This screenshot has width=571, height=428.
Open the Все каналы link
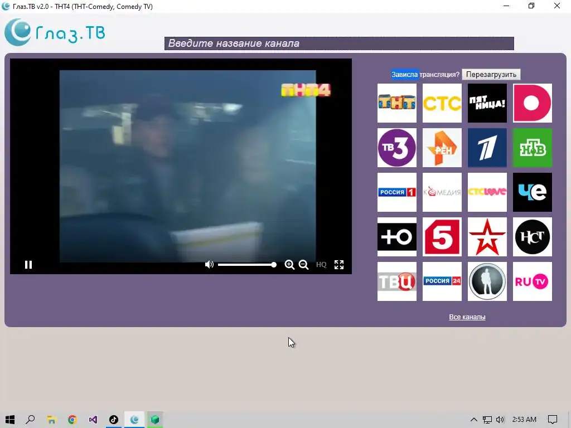coord(467,317)
